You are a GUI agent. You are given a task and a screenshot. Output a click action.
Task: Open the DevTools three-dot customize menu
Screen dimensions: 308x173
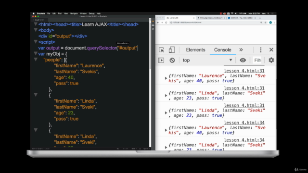(x=261, y=50)
